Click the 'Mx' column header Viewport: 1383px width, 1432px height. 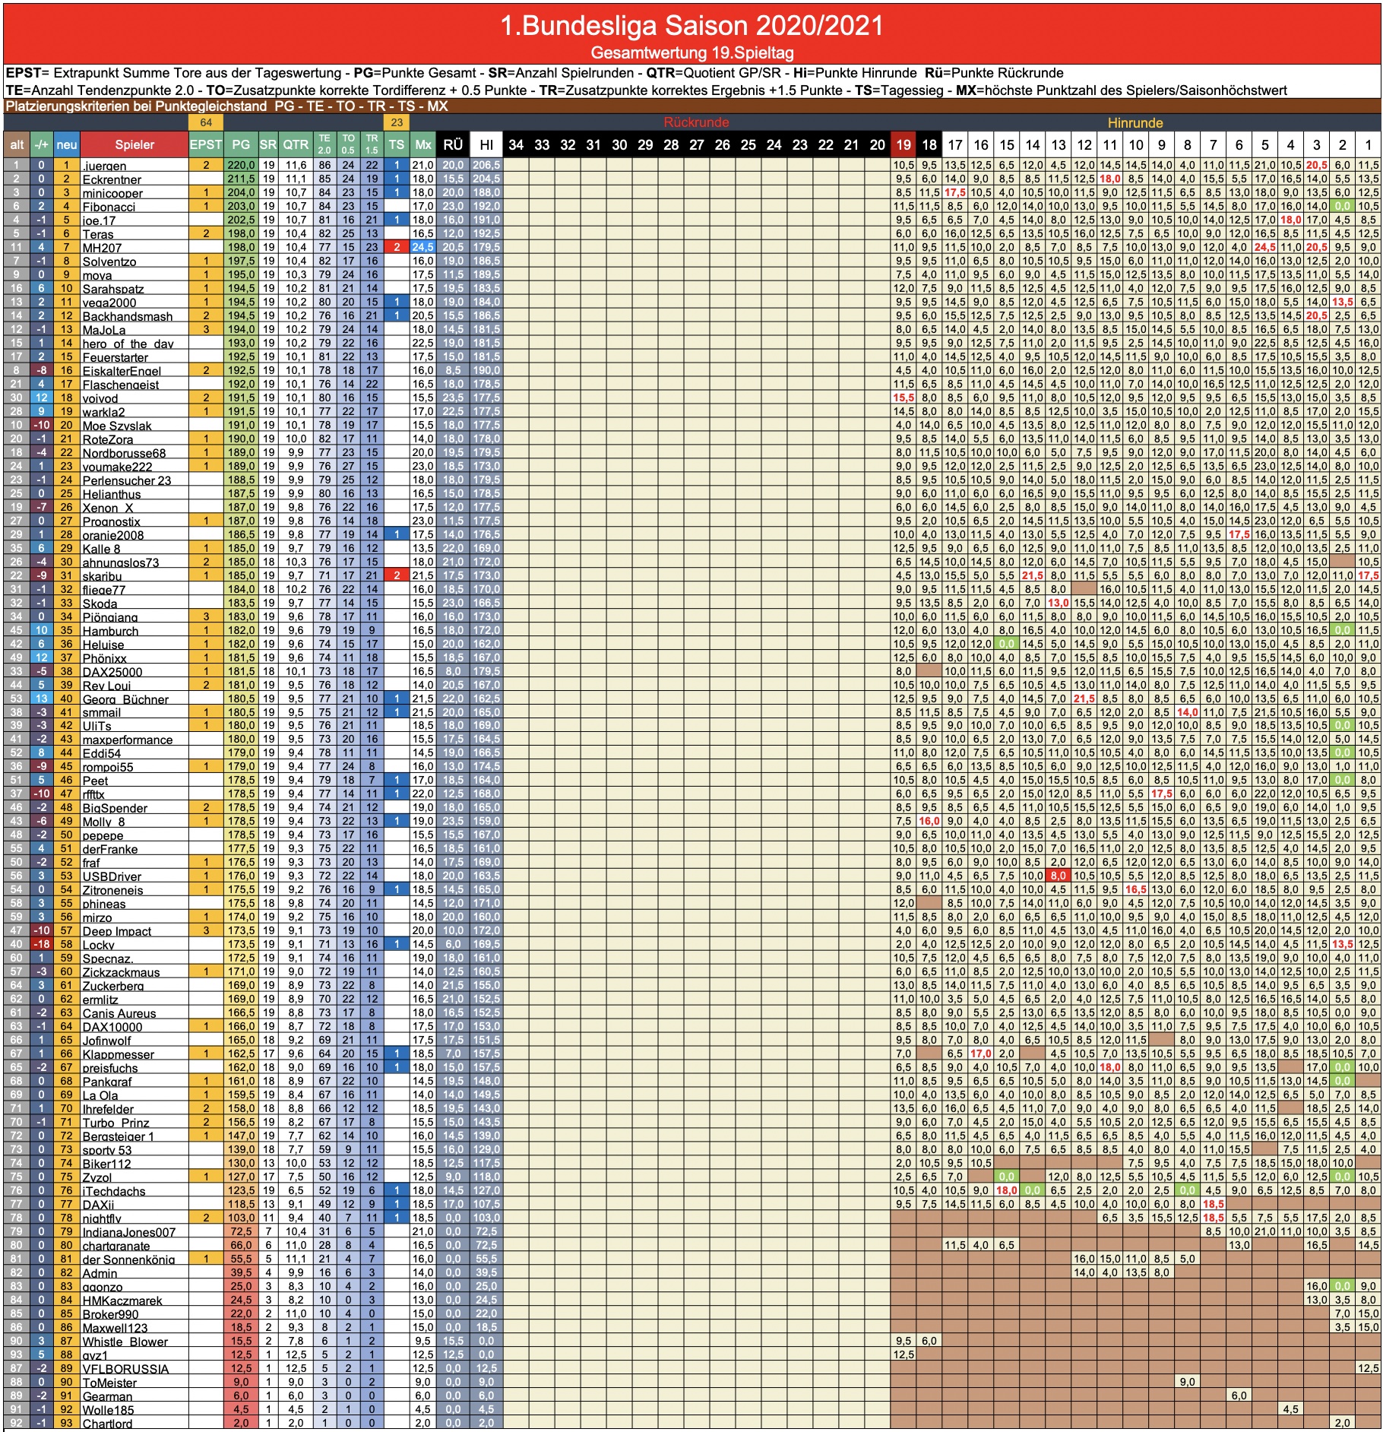click(423, 144)
